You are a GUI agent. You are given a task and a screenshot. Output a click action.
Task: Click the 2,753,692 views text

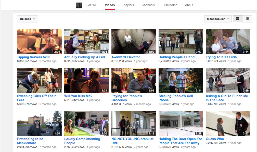(74, 147)
